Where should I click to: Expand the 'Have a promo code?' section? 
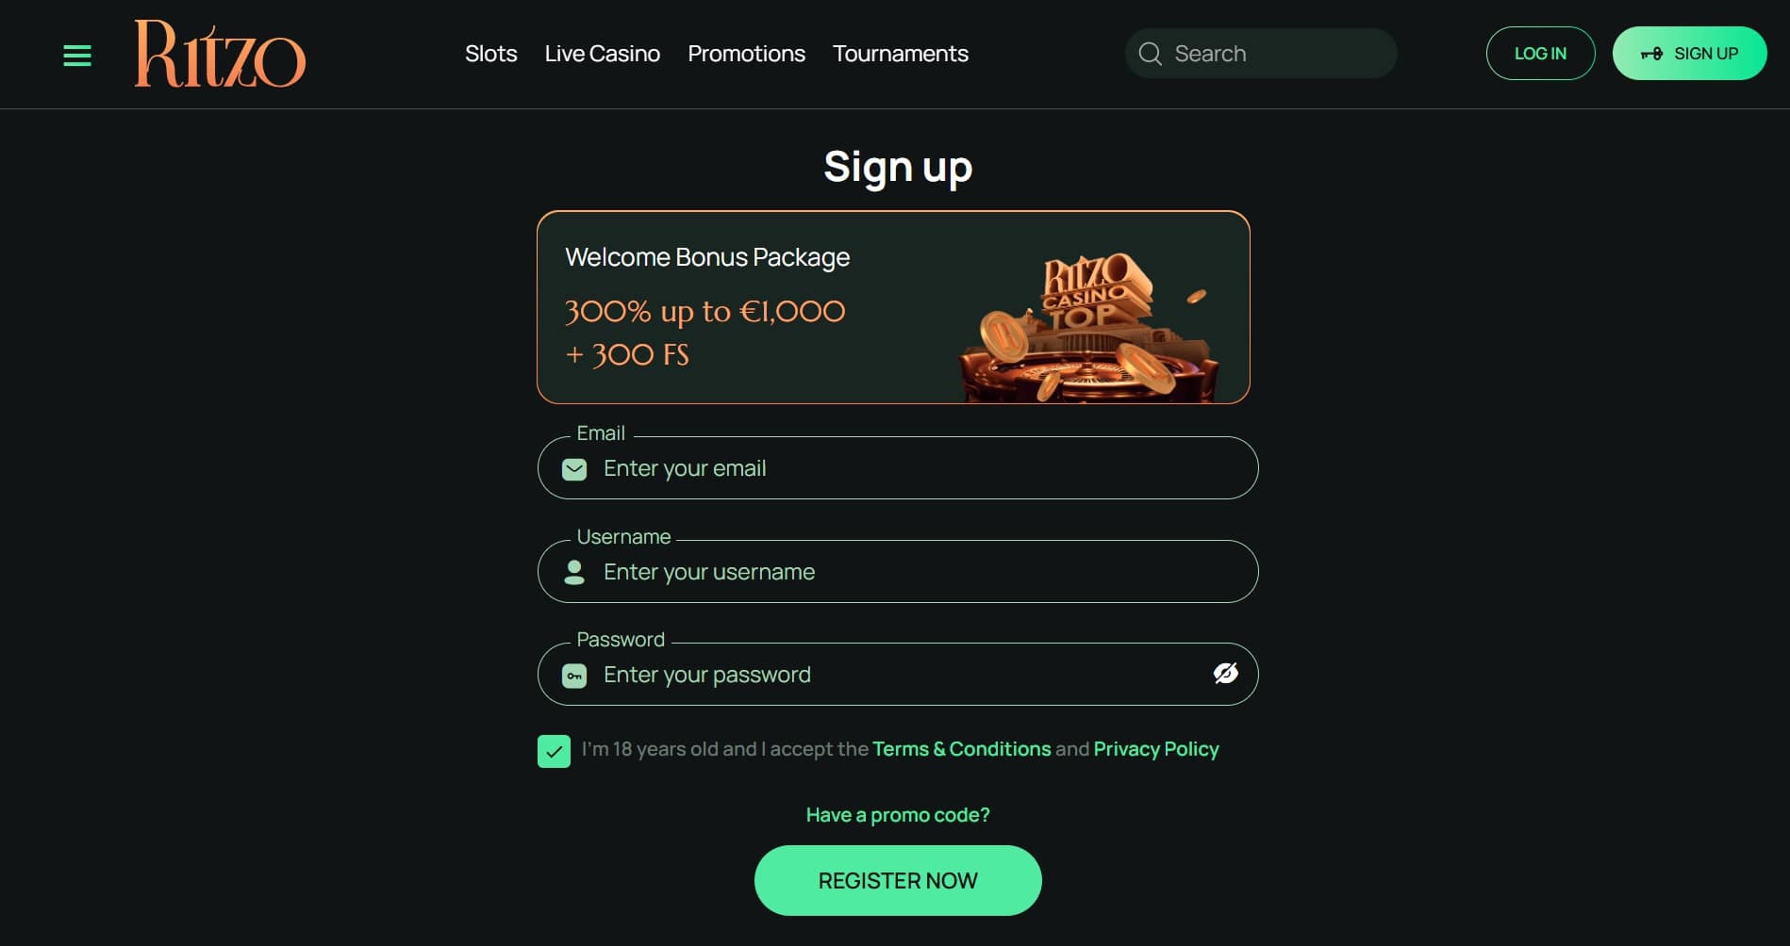tap(897, 815)
